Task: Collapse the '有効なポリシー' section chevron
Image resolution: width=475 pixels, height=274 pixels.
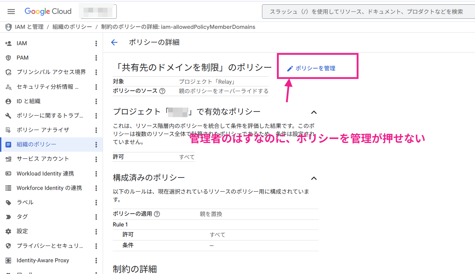Action: coord(314,112)
